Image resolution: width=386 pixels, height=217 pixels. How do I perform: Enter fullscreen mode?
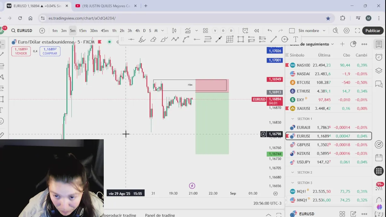(357, 30)
